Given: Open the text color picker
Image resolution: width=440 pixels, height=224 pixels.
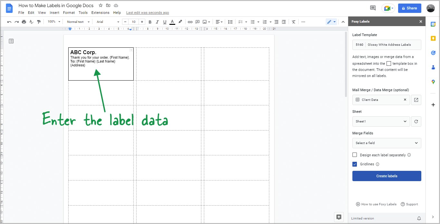Looking at the screenshot, I should 172,22.
